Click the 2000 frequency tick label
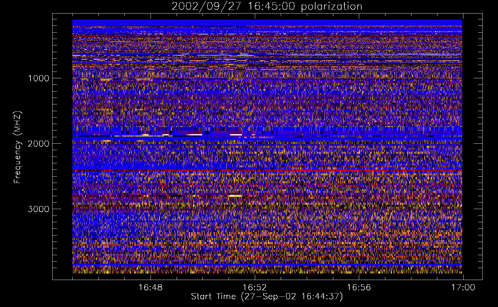The image size is (498, 307). [38, 143]
